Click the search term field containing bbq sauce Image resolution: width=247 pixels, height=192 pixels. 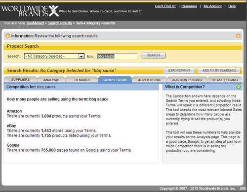(117, 56)
